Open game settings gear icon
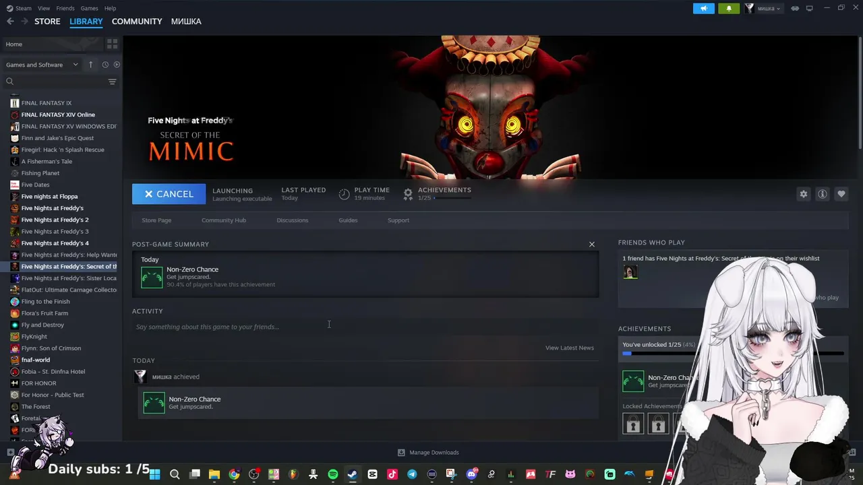This screenshot has width=863, height=485. (x=804, y=194)
